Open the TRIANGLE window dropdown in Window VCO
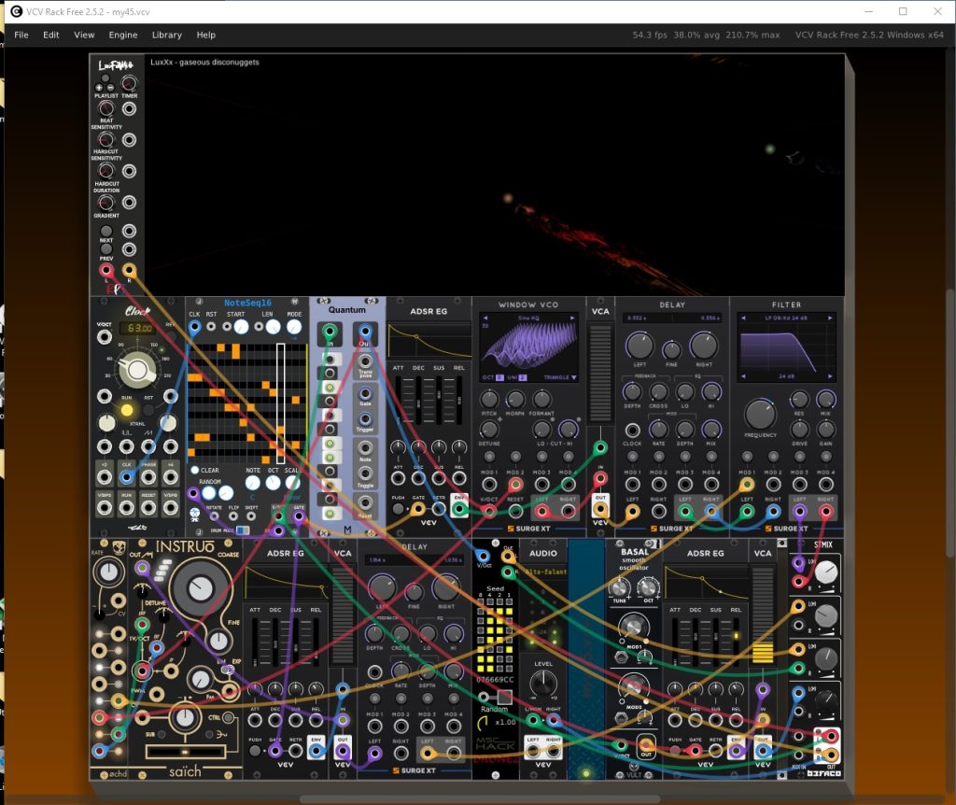Image resolution: width=956 pixels, height=805 pixels. click(560, 377)
